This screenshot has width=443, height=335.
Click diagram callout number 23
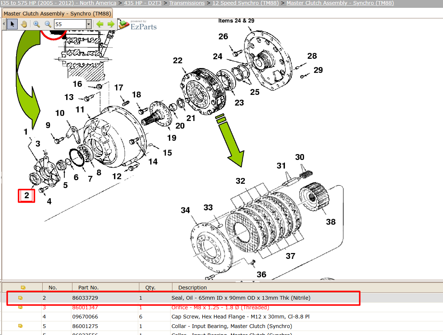coord(239,103)
